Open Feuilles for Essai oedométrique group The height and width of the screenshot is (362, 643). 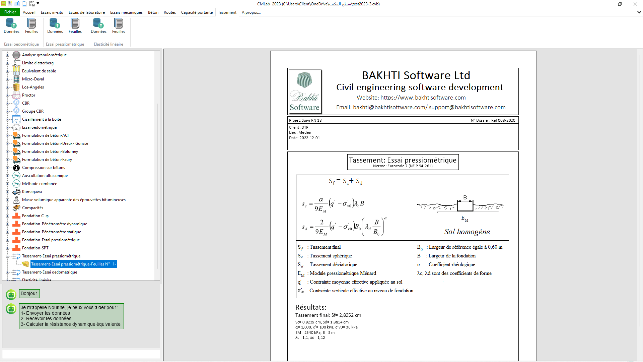click(31, 26)
